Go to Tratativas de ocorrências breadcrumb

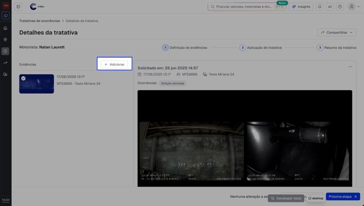(x=40, y=21)
